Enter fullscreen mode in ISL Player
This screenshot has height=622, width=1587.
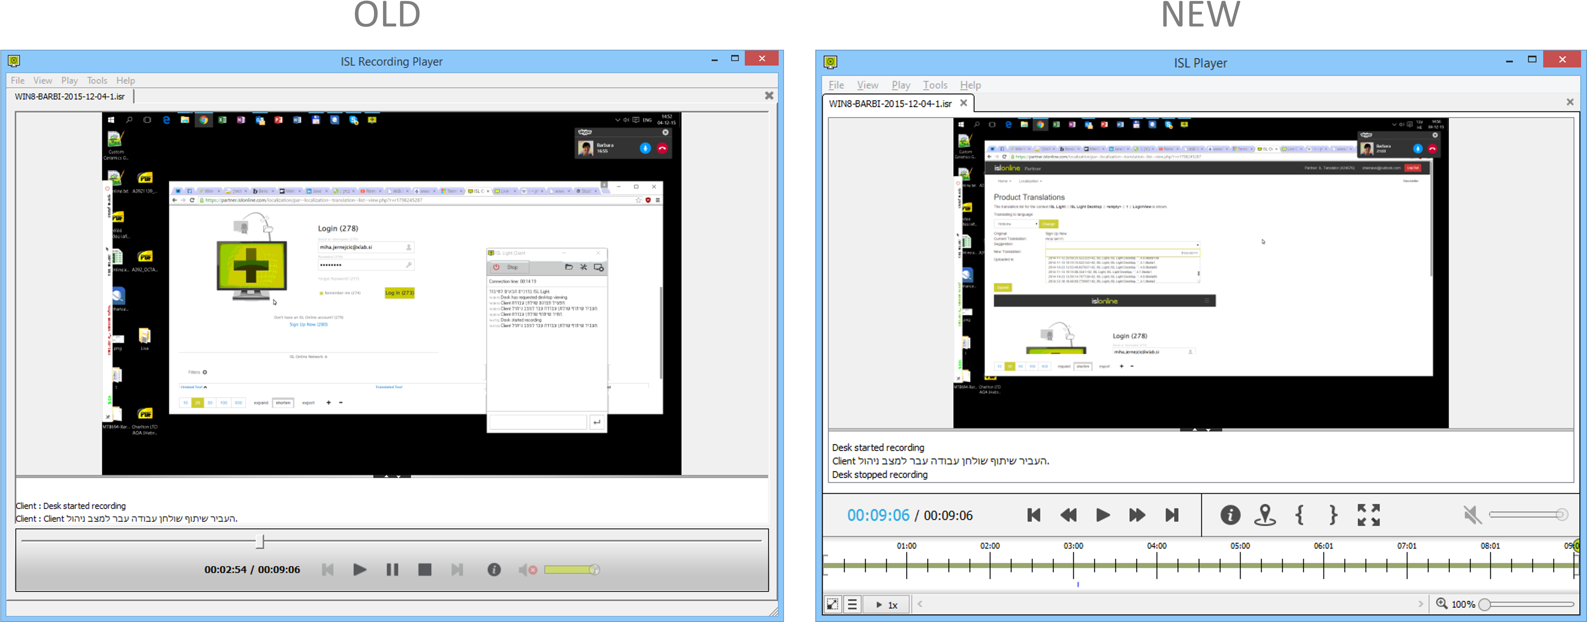(1368, 515)
